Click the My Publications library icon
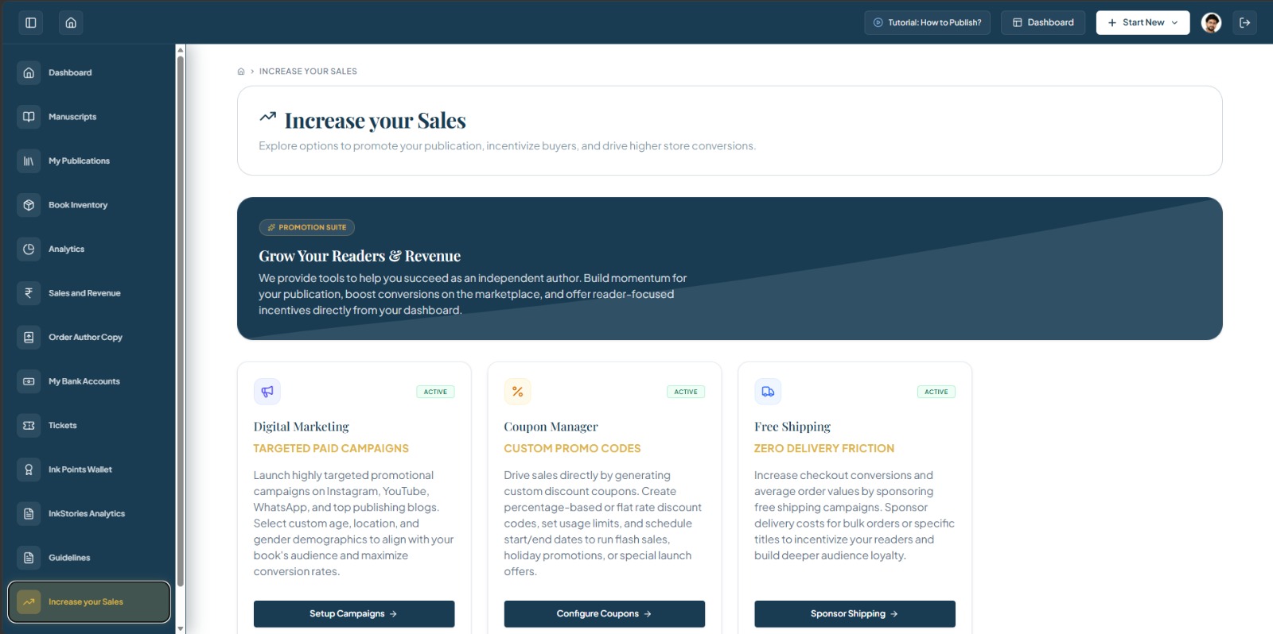Image resolution: width=1273 pixels, height=634 pixels. pyautogui.click(x=29, y=160)
